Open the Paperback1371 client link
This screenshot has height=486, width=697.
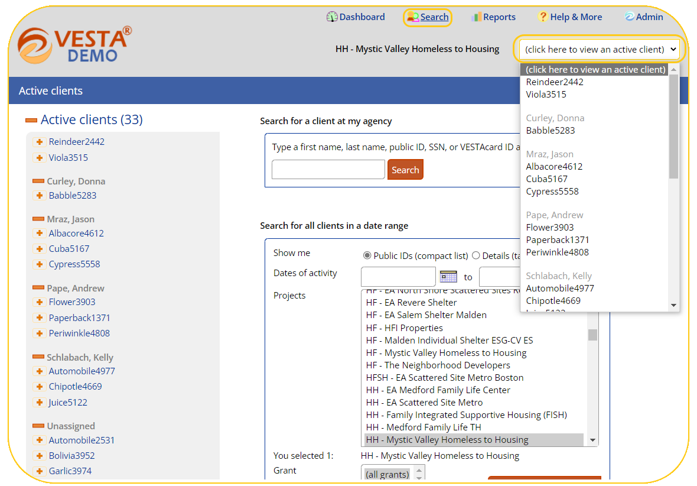79,317
